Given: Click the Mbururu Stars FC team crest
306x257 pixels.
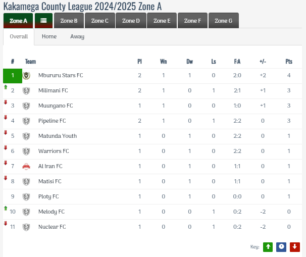Looking at the screenshot, I should coord(27,76).
